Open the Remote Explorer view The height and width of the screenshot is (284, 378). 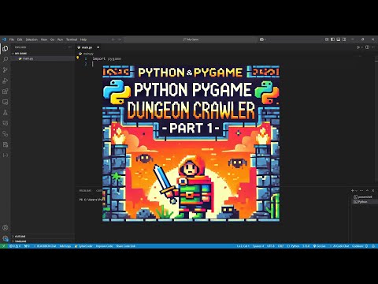tap(6, 102)
